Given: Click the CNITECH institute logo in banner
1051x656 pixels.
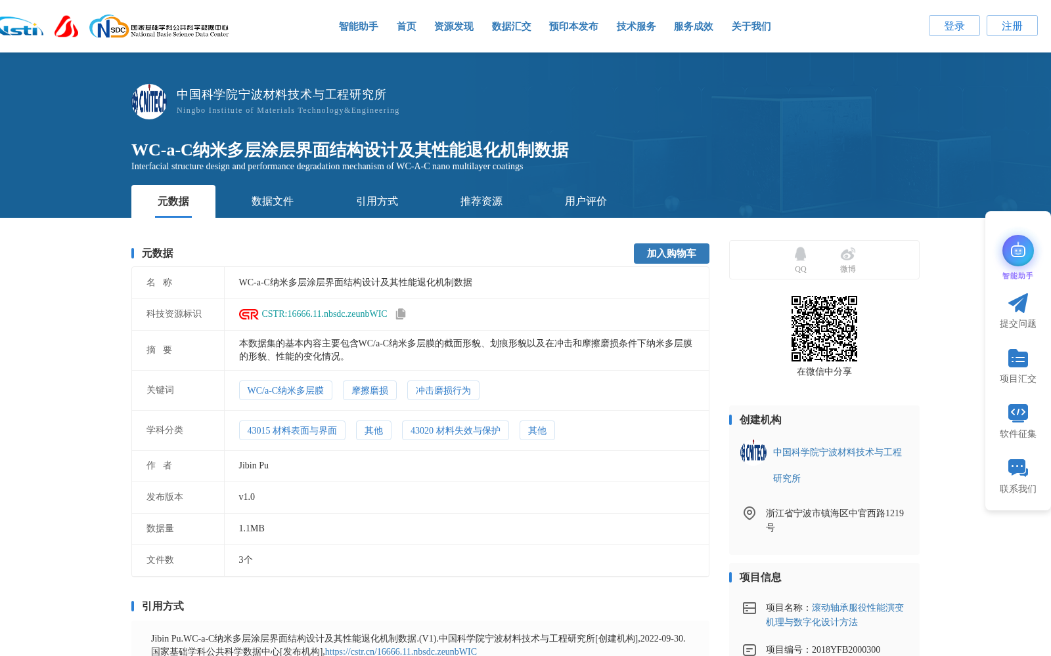Looking at the screenshot, I should click(149, 102).
